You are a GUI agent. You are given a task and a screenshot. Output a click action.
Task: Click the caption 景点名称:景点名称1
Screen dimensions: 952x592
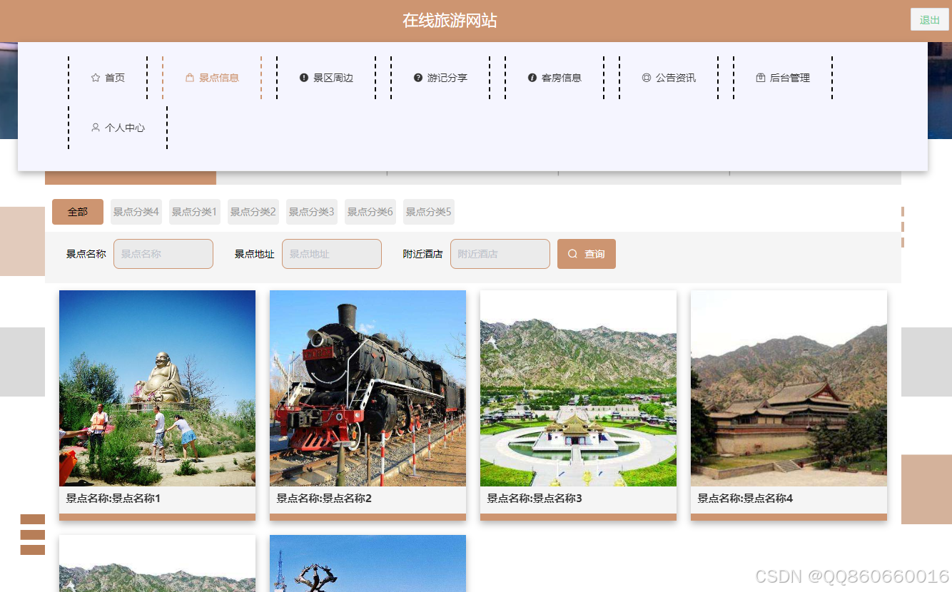[x=113, y=499]
